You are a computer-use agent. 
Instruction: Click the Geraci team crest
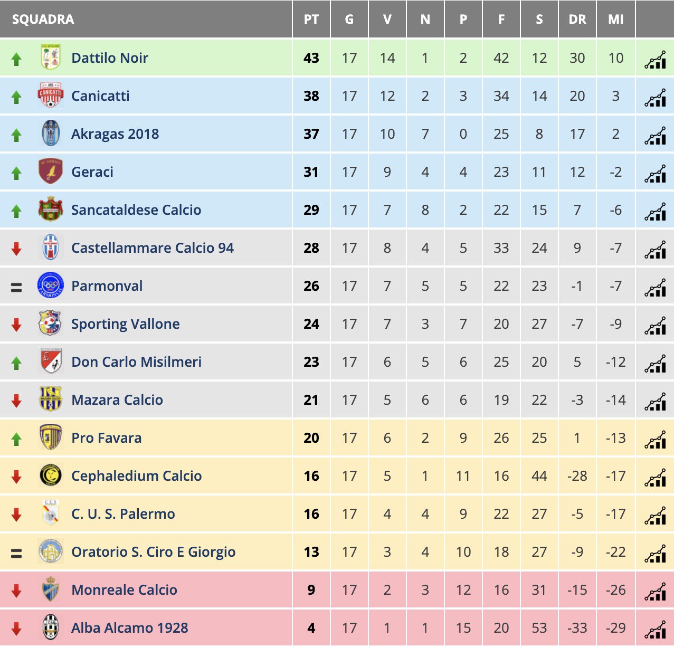(51, 172)
